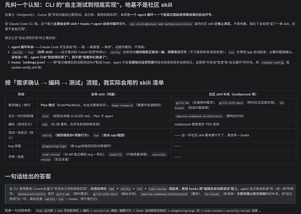The image size is (301, 214).
Task: Click the deep-research code chip in the table
Action: [122, 105]
